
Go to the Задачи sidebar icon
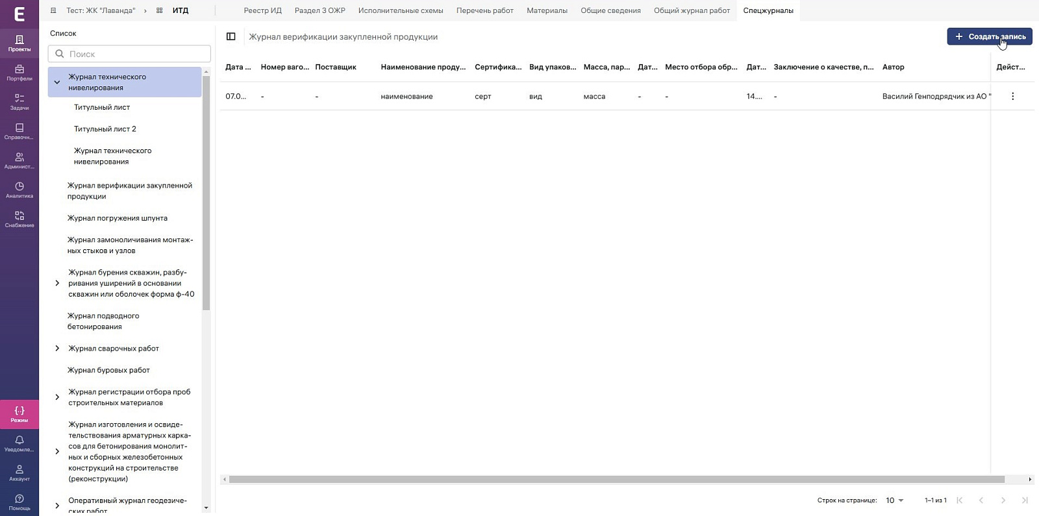pyautogui.click(x=19, y=102)
